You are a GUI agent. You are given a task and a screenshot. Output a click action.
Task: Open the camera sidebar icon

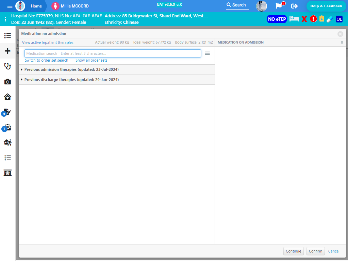click(7, 82)
